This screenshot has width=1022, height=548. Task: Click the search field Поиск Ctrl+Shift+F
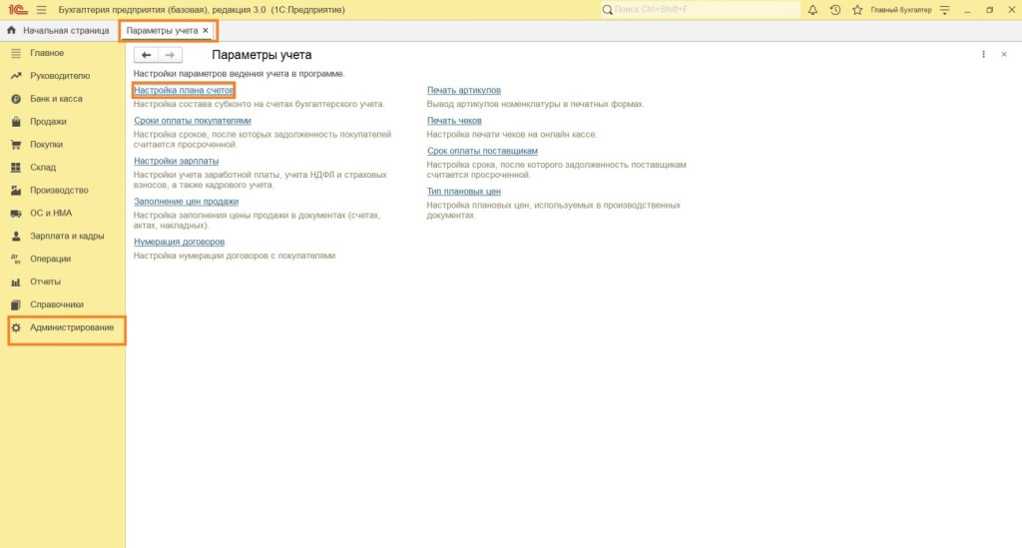pyautogui.click(x=701, y=10)
